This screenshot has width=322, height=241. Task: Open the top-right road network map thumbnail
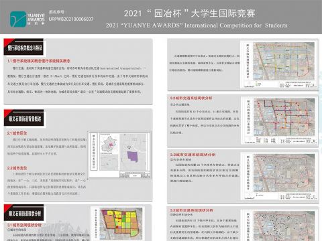(279, 64)
